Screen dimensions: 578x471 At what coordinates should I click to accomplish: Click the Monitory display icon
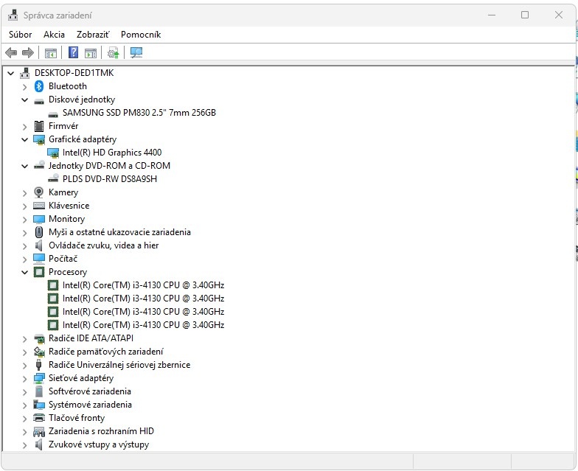click(x=39, y=219)
